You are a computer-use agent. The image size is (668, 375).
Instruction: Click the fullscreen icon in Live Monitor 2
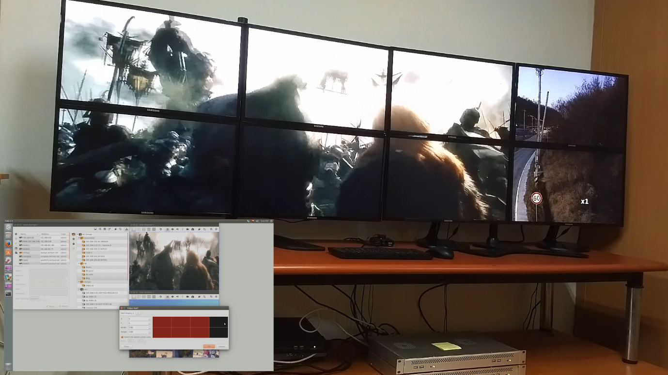coord(168,297)
